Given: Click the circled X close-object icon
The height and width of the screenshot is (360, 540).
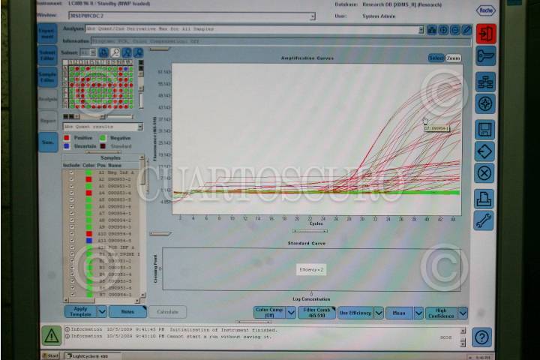Looking at the screenshot, I should tap(485, 173).
